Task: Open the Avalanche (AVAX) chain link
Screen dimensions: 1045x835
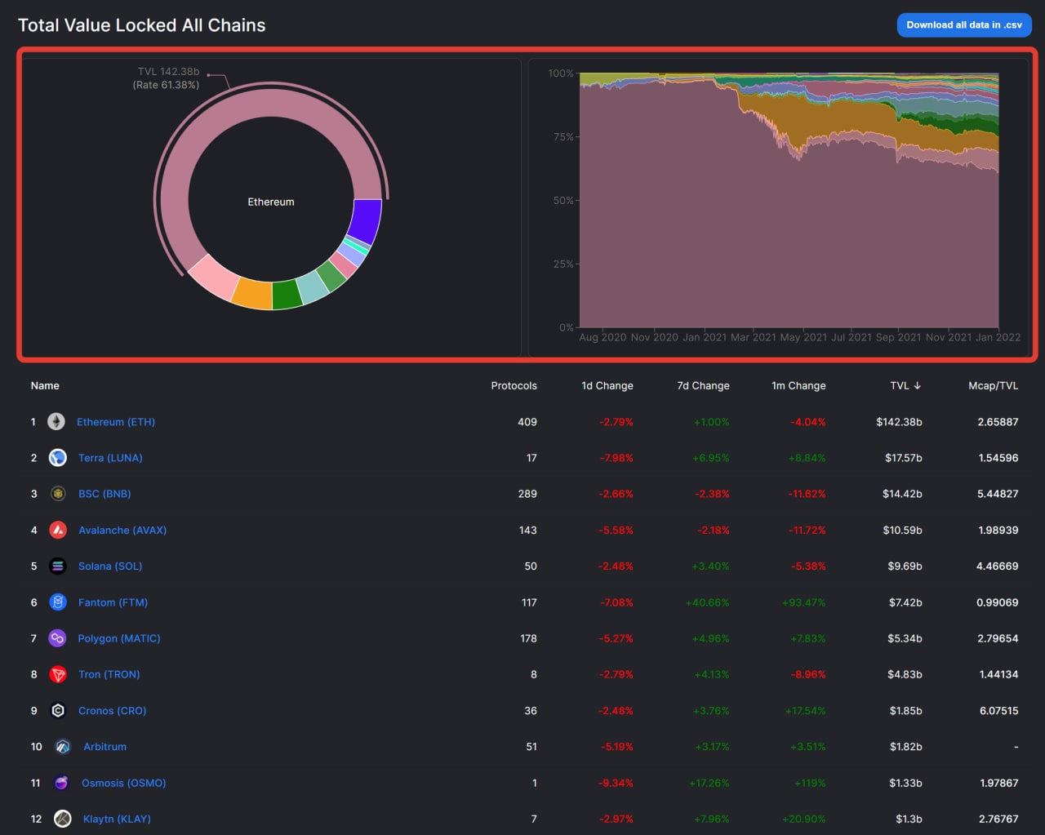Action: (122, 530)
